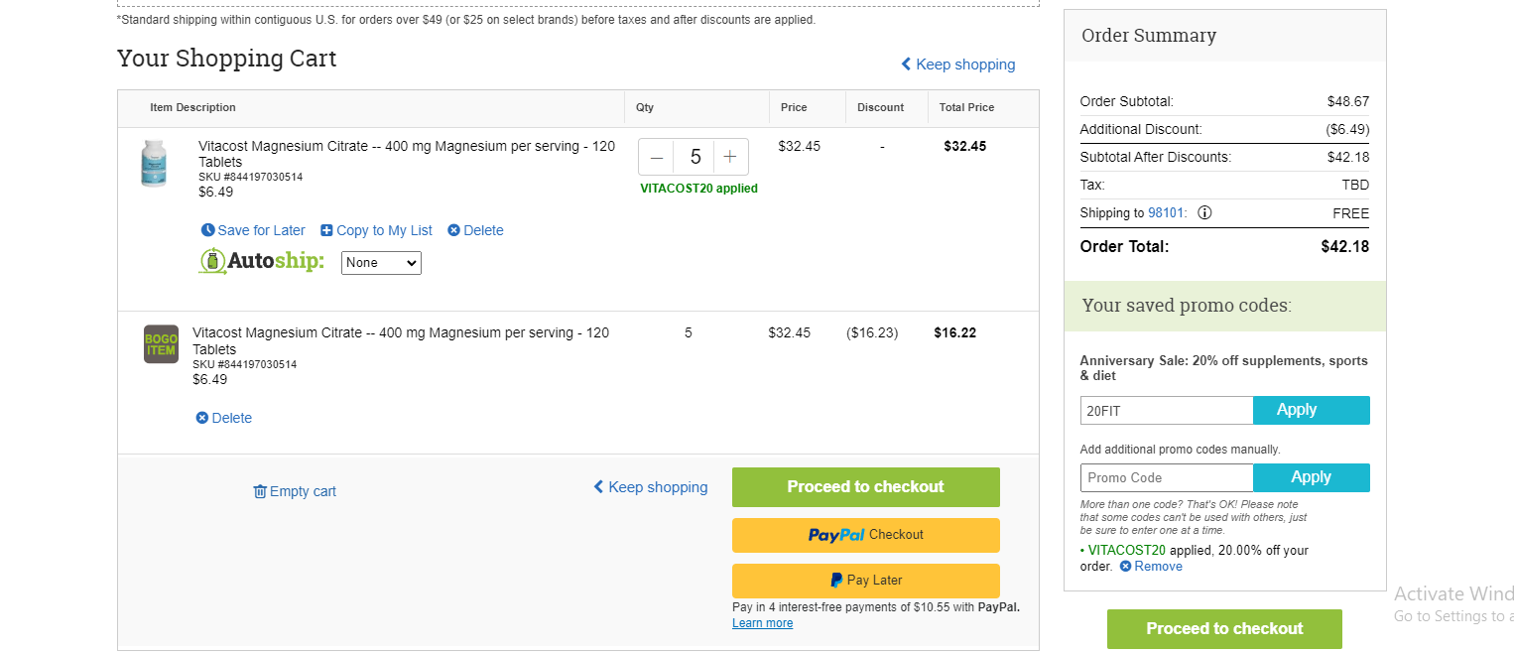Click the Additional Discount ($6.49) value
This screenshot has height=653, width=1514.
click(1347, 129)
